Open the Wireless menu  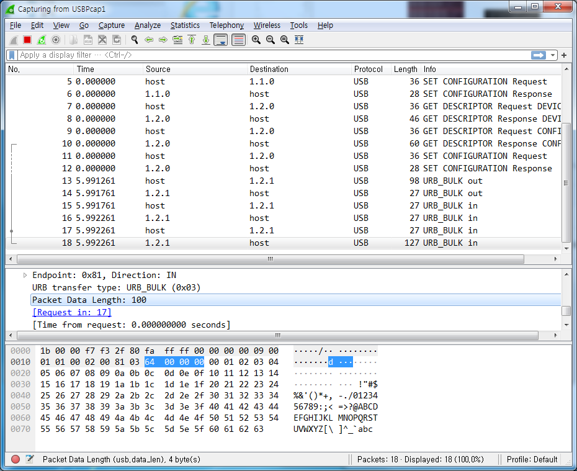coord(267,25)
